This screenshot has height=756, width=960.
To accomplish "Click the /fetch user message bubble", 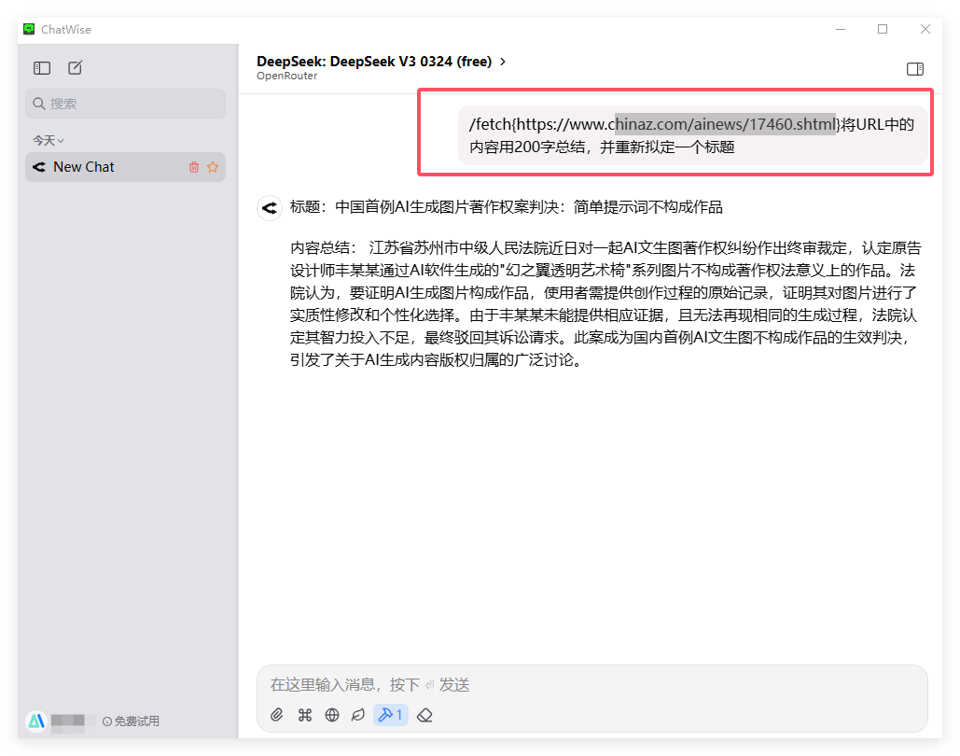I will [x=691, y=135].
